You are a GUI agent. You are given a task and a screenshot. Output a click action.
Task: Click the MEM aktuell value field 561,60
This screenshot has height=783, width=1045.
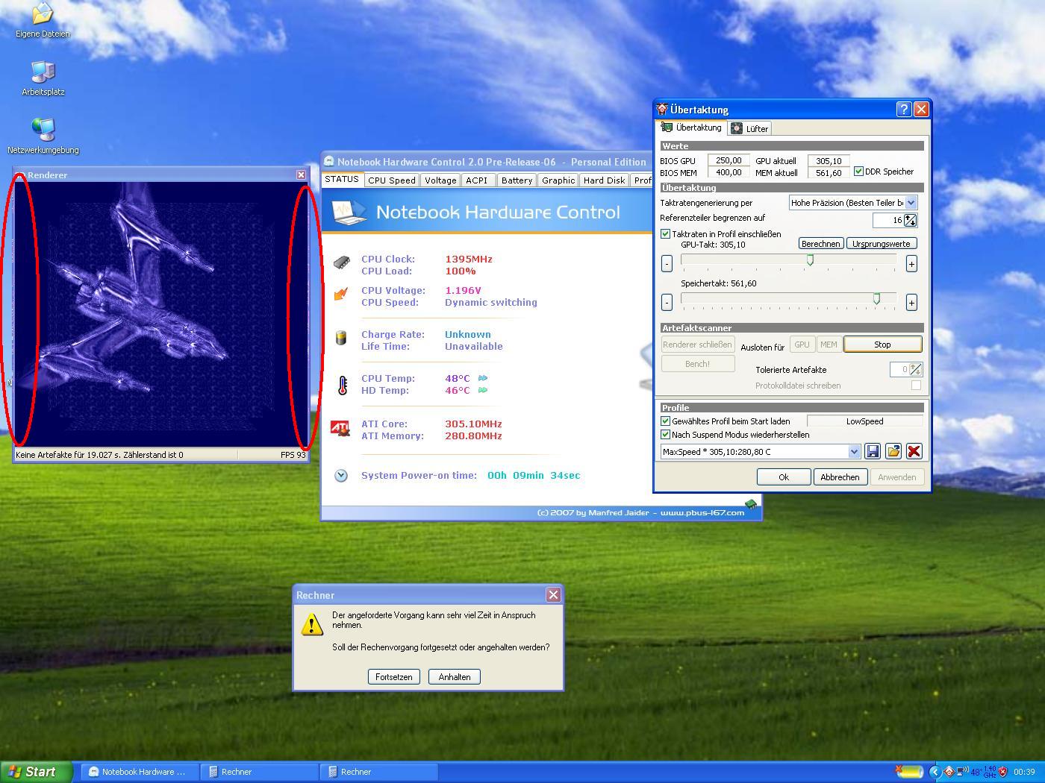pos(829,173)
